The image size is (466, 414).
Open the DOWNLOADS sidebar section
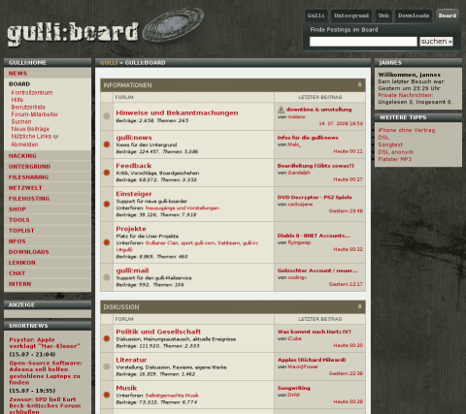click(29, 252)
